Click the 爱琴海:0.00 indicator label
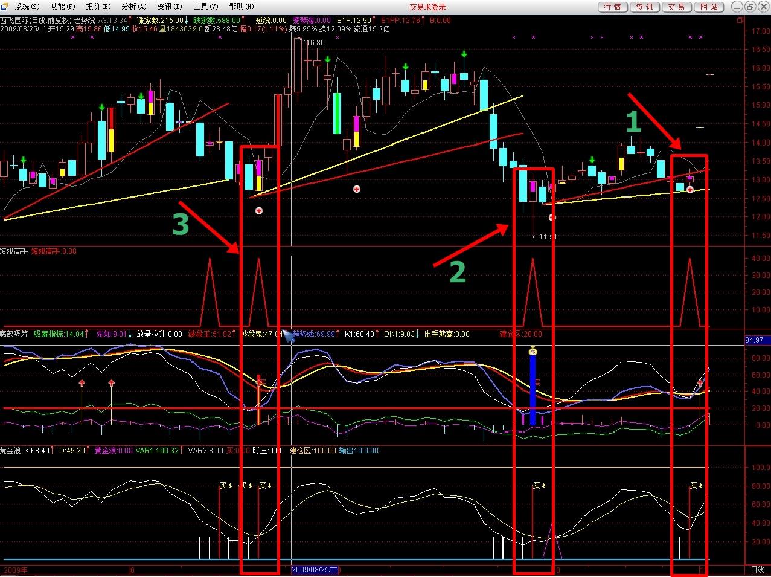 pyautogui.click(x=312, y=21)
